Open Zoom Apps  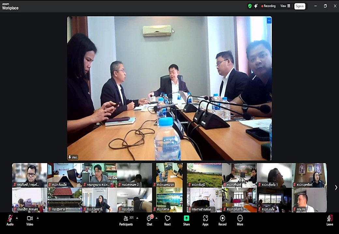[x=205, y=221]
